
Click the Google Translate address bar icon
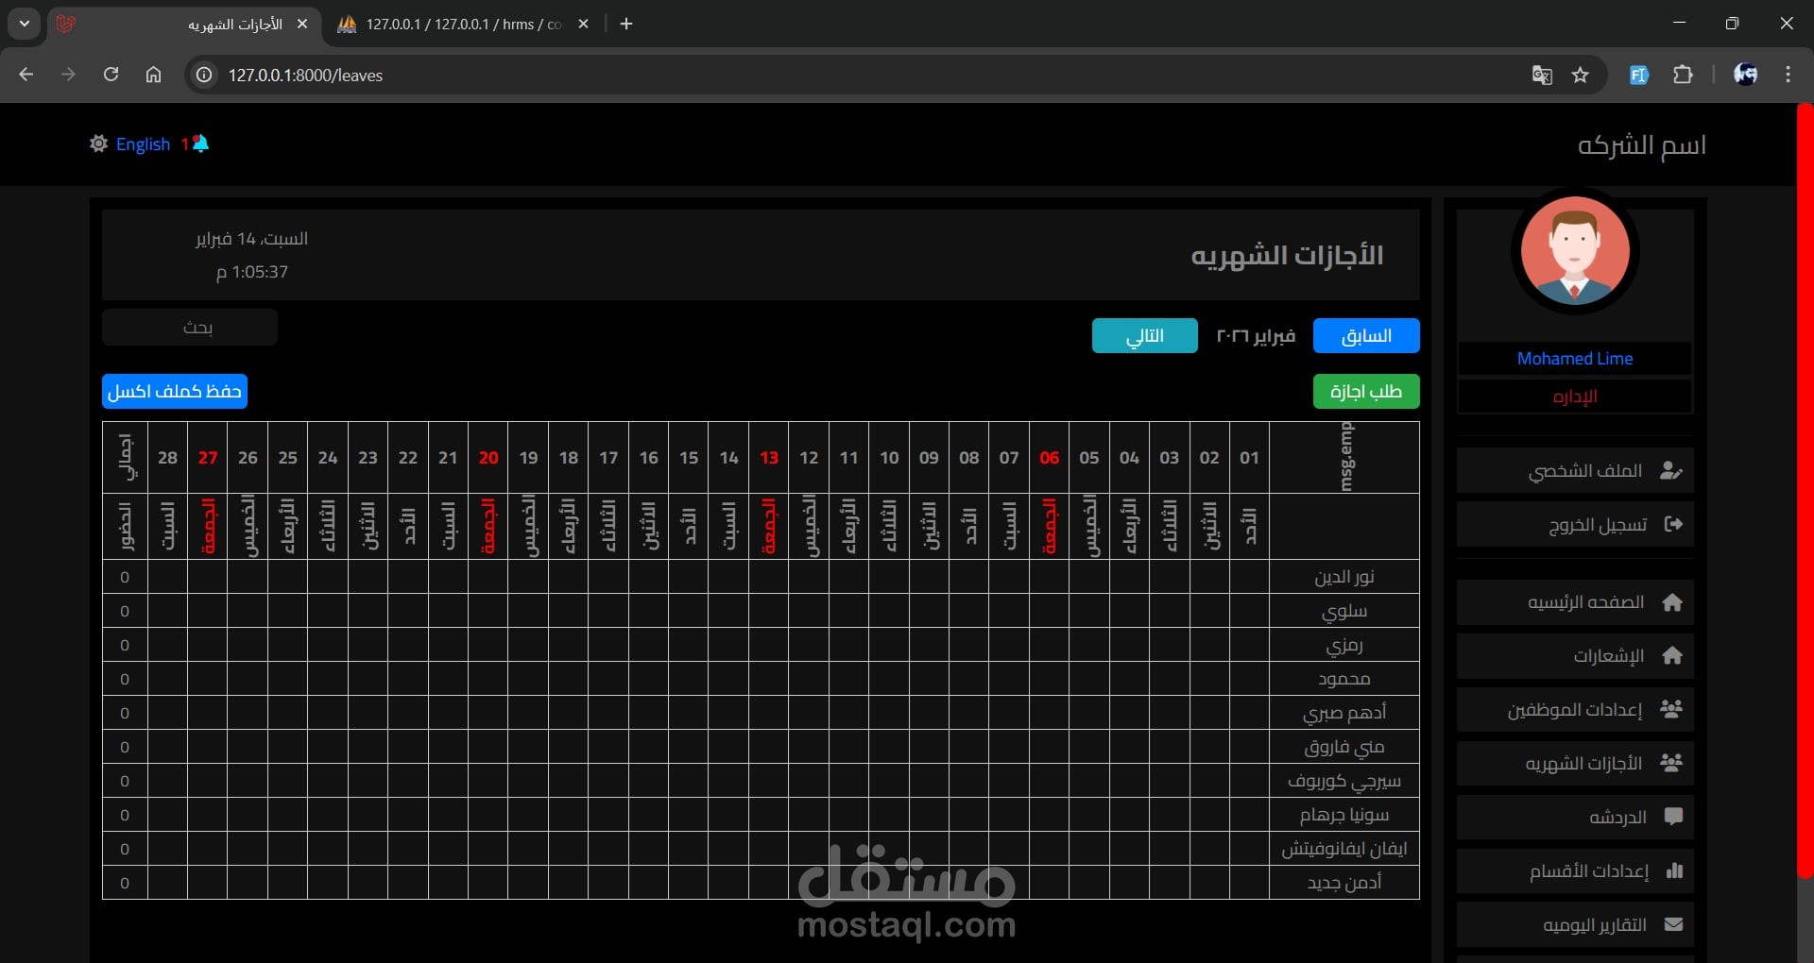[1542, 75]
